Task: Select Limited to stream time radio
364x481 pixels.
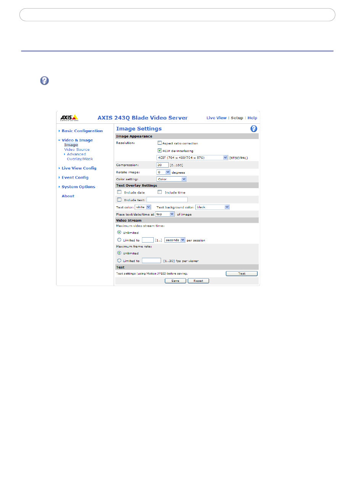Action: pyautogui.click(x=119, y=240)
